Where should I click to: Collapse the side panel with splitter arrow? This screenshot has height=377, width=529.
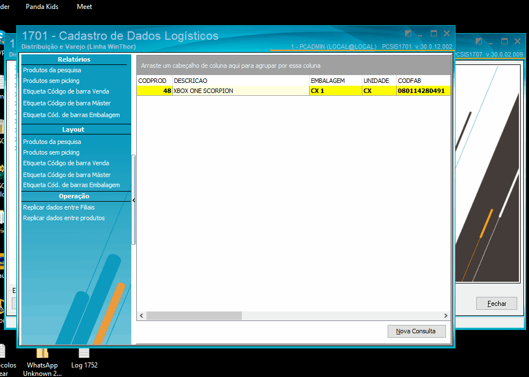click(x=134, y=201)
